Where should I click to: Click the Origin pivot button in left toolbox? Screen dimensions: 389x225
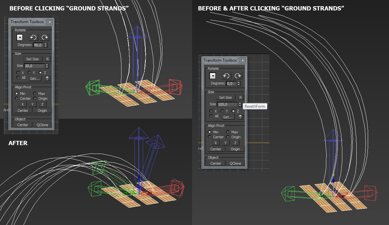click(42, 111)
